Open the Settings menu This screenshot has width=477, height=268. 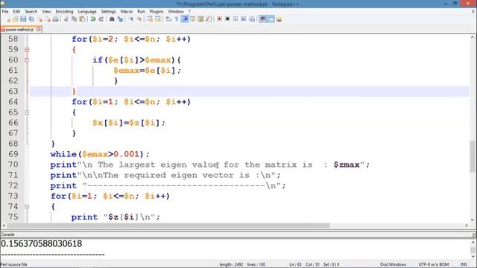pyautogui.click(x=108, y=12)
